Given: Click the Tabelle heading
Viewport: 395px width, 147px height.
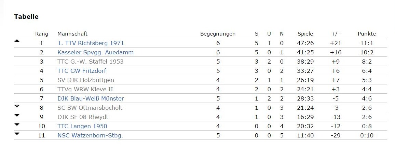Looking at the screenshot, I should tap(26, 17).
